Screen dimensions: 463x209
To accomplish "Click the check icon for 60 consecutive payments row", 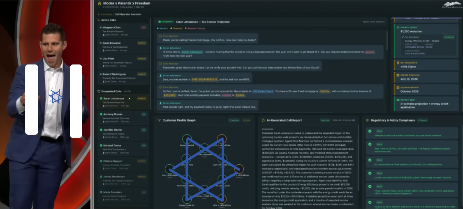I will 369,160.
